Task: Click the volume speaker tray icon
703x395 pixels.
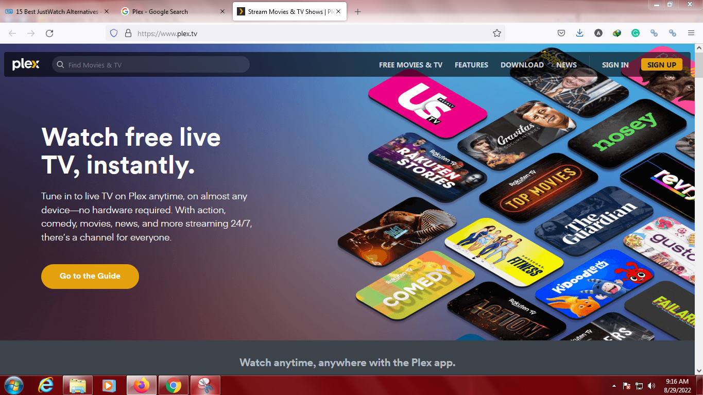Action: (651, 385)
